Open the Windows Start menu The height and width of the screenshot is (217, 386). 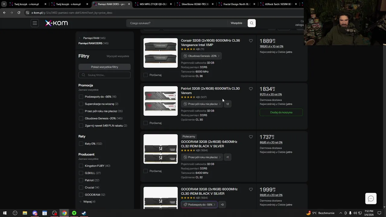5,213
